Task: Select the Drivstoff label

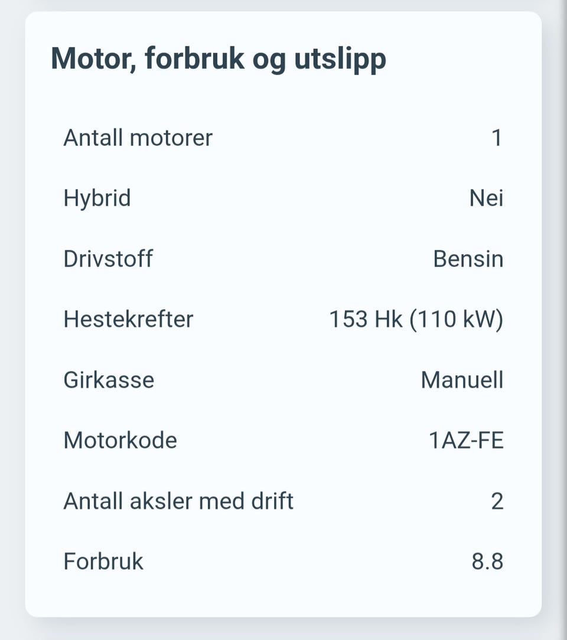Action: click(108, 259)
